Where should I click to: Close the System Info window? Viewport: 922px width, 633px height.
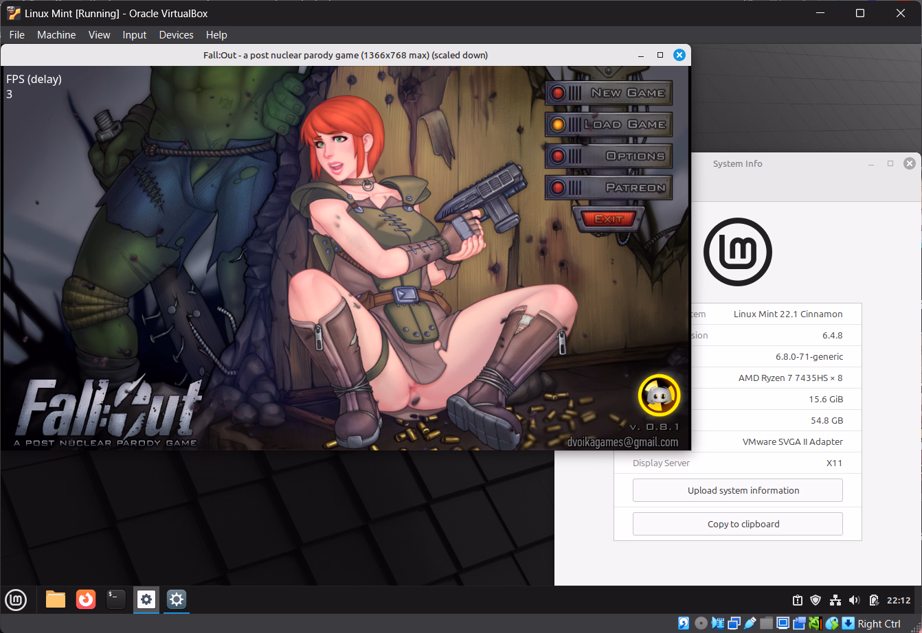[x=910, y=163]
